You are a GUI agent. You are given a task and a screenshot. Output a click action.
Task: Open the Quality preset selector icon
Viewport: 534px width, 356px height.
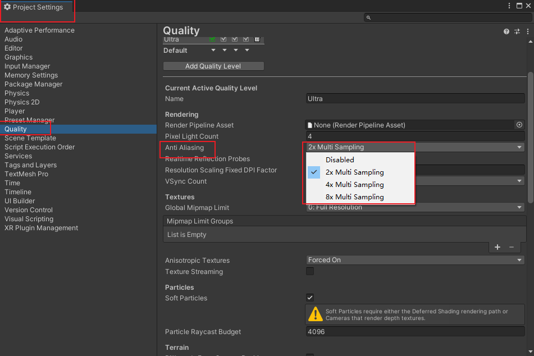pyautogui.click(x=517, y=31)
